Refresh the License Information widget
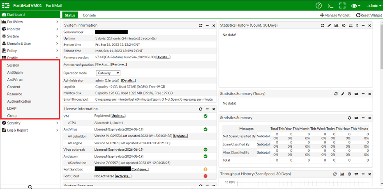Image resolution: width=383 pixels, height=189 pixels. point(201,109)
